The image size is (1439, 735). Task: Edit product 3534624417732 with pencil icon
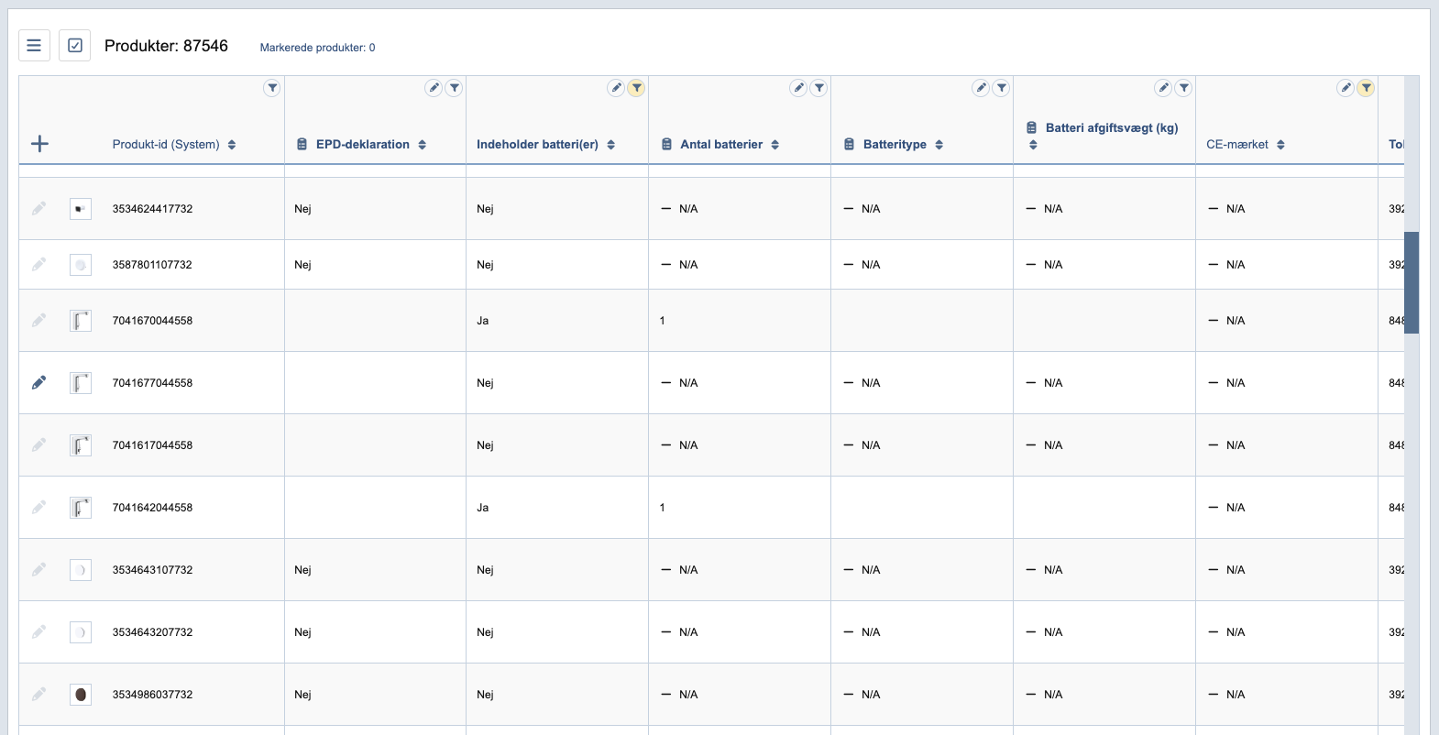click(x=38, y=209)
